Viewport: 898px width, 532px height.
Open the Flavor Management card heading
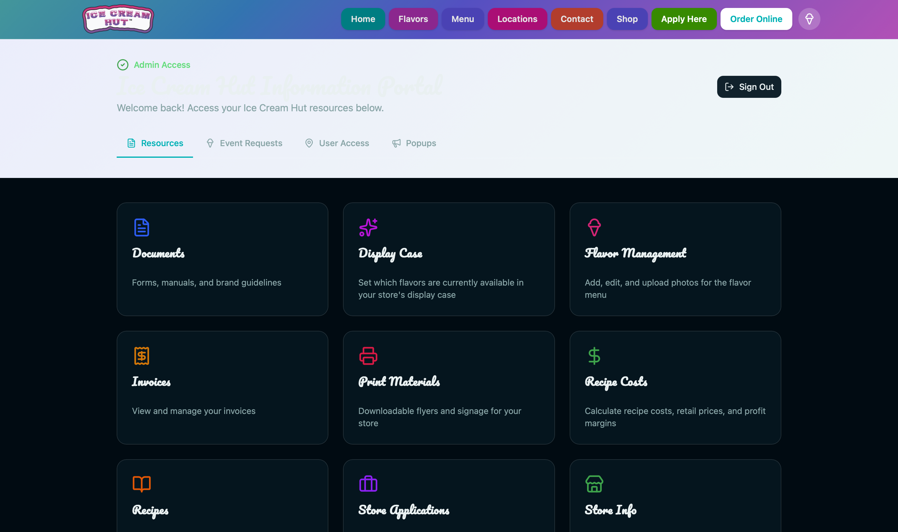tap(636, 254)
